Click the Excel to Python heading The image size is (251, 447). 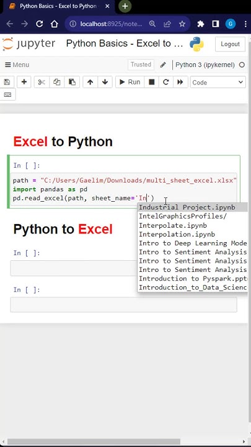(63, 142)
